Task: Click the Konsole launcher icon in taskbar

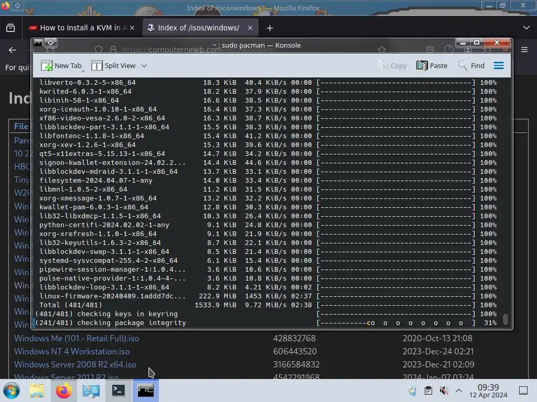Action: tap(118, 390)
